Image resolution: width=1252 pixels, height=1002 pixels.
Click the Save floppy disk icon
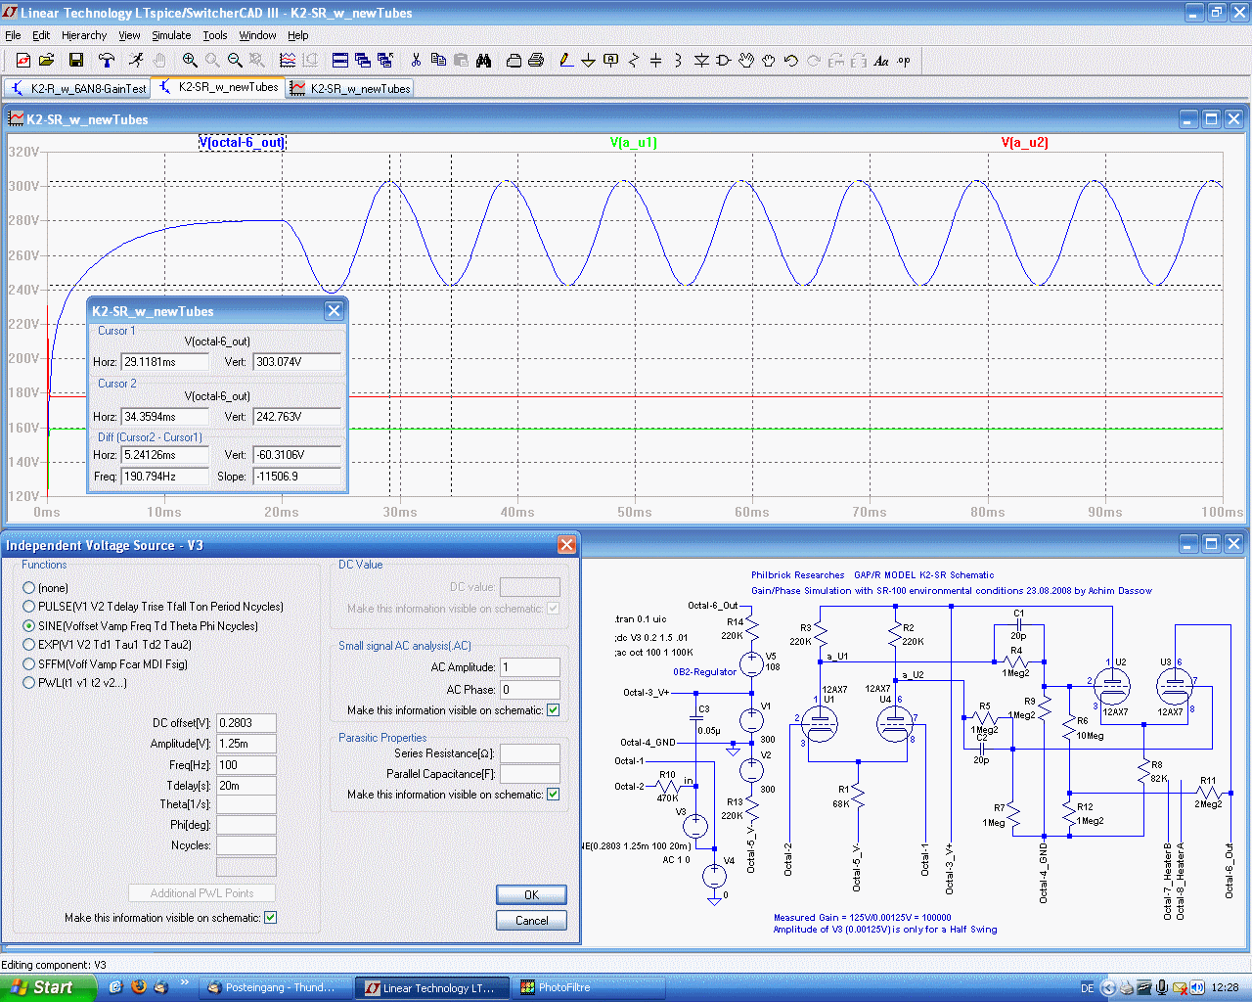pyautogui.click(x=75, y=61)
